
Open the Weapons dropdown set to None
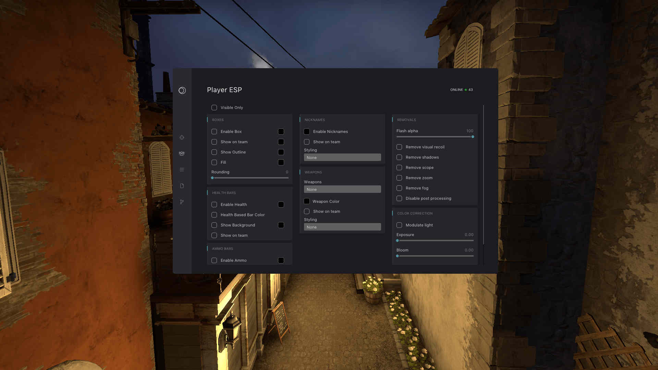342,189
